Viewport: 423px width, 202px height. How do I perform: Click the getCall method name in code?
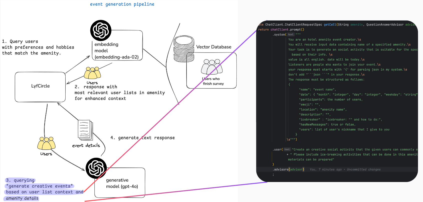point(330,24)
